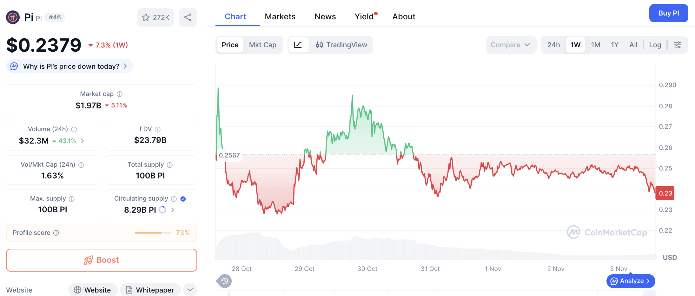695x296 pixels.
Task: Open the share icon next to star
Action: tap(188, 17)
